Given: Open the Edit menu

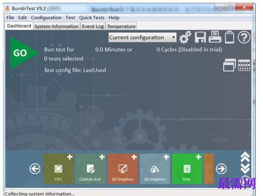Looking at the screenshot, I should [x=23, y=18].
